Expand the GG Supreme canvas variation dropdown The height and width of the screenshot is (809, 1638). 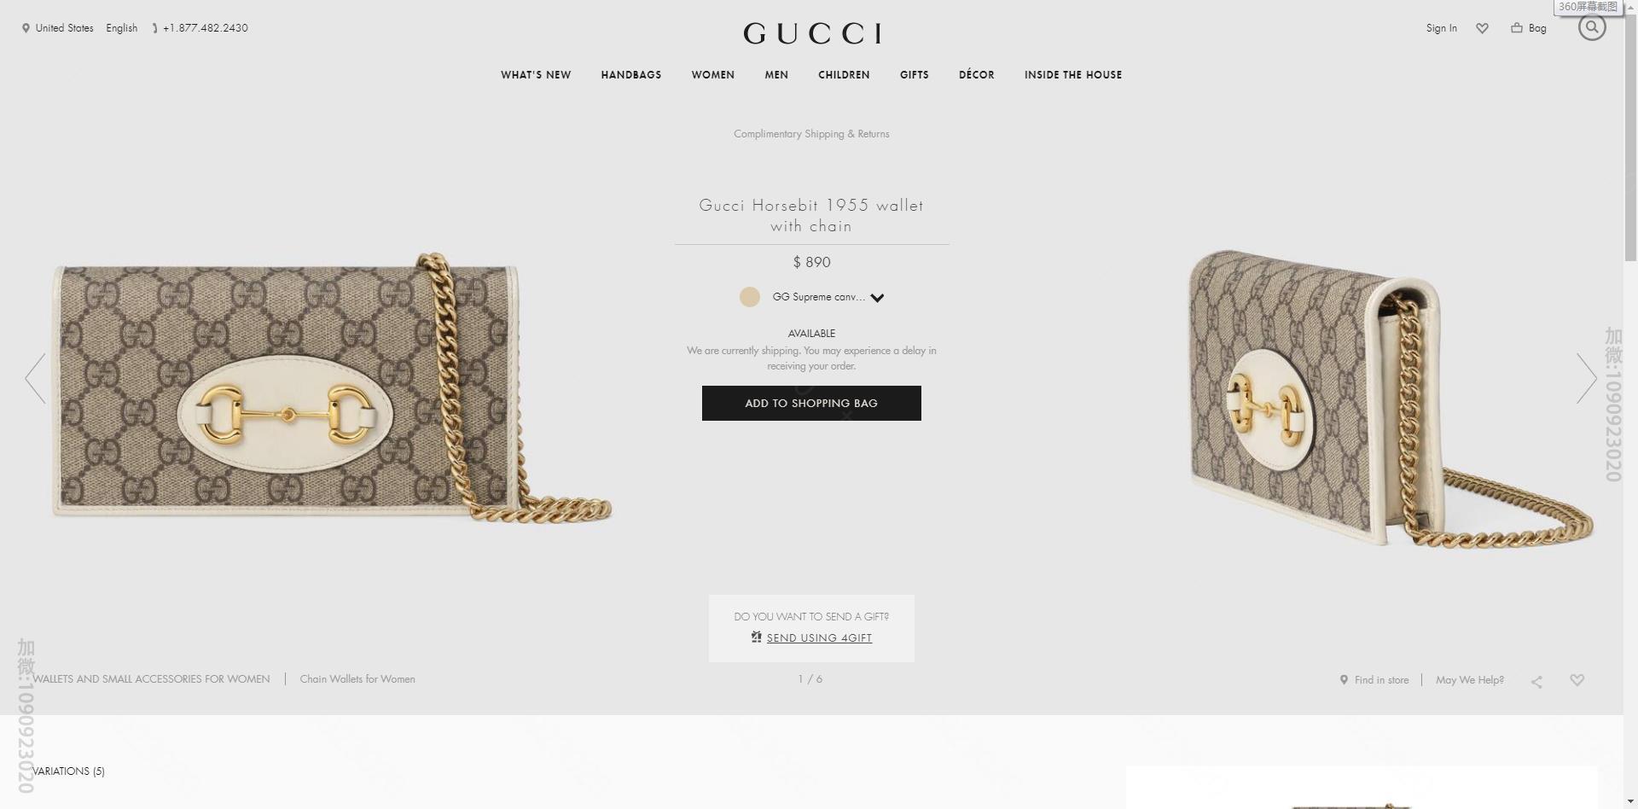click(x=878, y=298)
